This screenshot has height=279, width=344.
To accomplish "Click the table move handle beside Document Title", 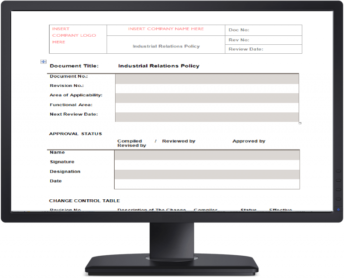I will 43,62.
